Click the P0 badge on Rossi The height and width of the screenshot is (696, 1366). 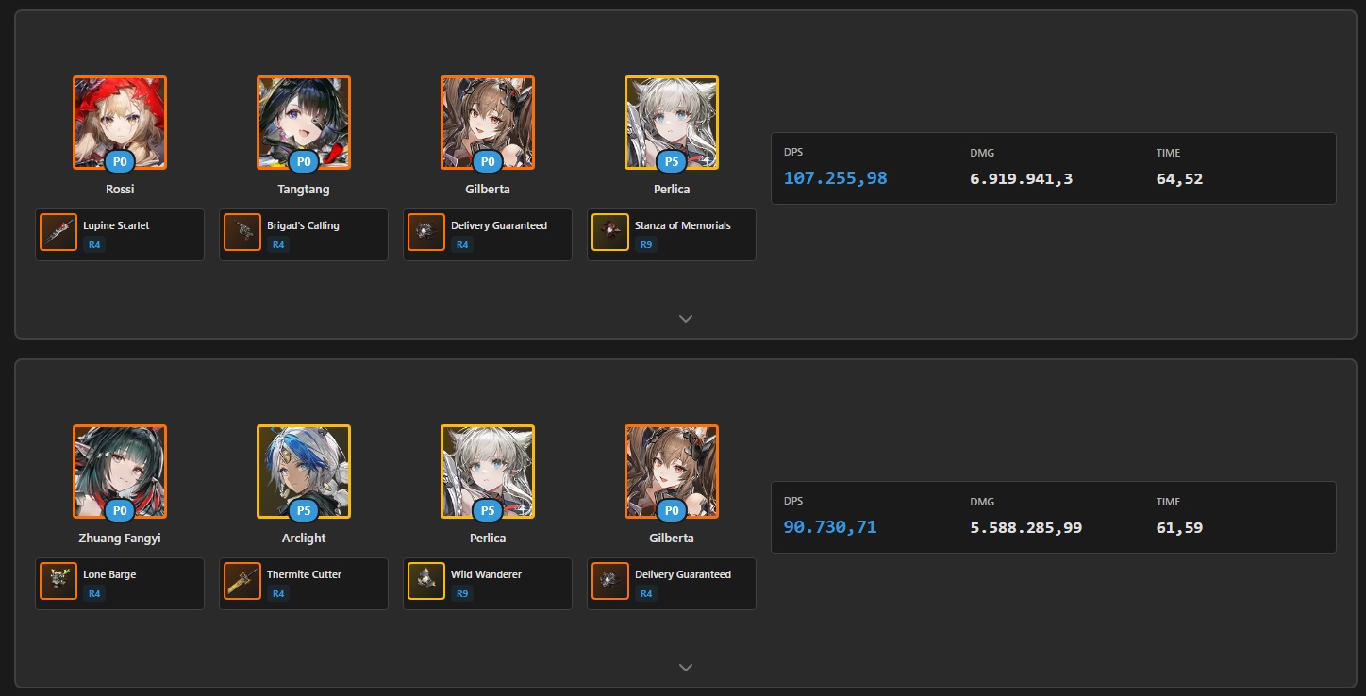click(x=120, y=162)
